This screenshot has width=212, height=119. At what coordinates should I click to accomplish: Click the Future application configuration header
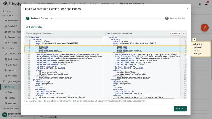pos(120,34)
